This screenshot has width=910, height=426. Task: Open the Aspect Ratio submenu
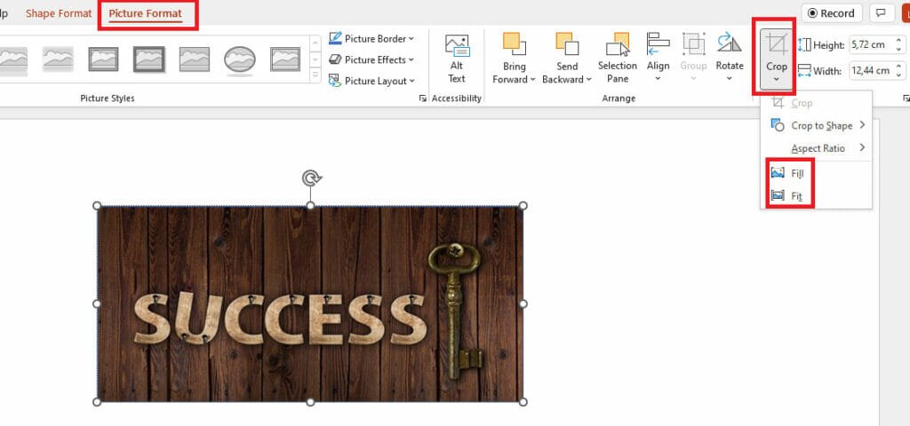tap(818, 148)
